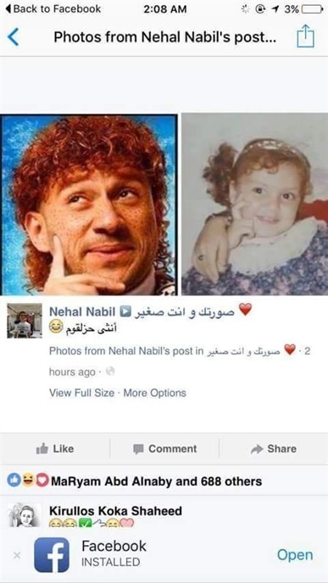The image size is (328, 583).
Task: Open the share sheet icon at top right
Action: [x=305, y=36]
